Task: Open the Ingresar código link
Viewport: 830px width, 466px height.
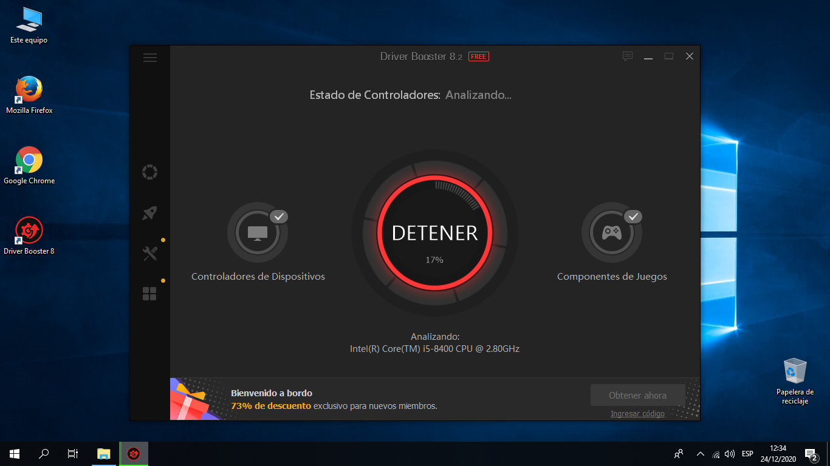Action: (637, 414)
